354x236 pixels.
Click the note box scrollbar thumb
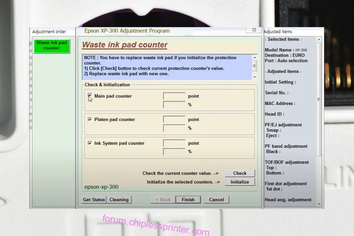[x=254, y=66]
